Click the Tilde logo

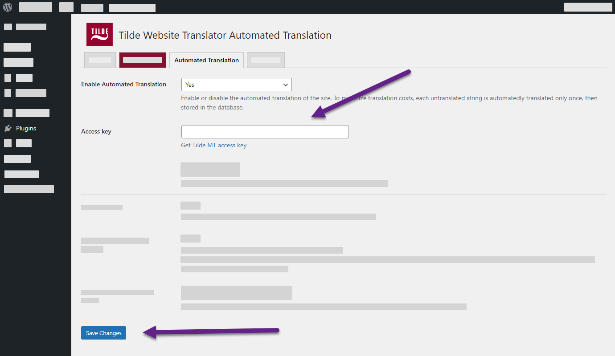(99, 34)
